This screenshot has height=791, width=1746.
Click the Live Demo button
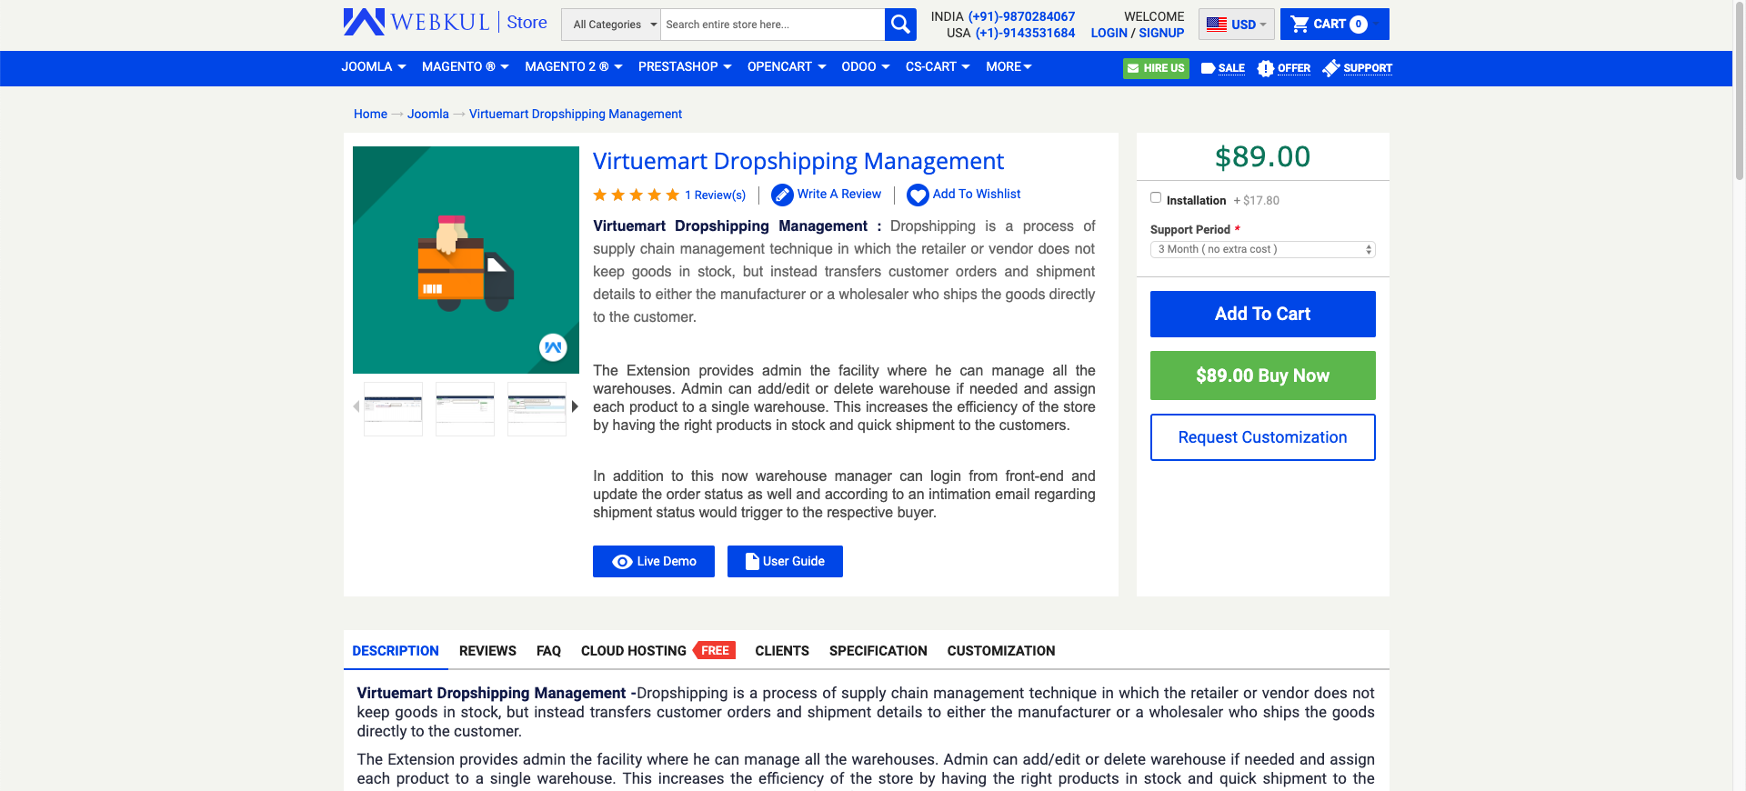[654, 561]
